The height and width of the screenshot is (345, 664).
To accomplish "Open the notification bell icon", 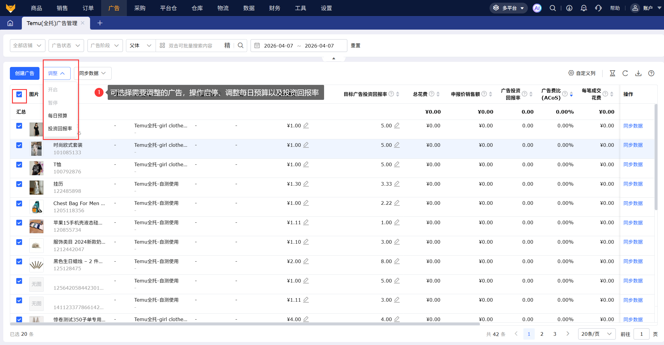I will point(584,8).
